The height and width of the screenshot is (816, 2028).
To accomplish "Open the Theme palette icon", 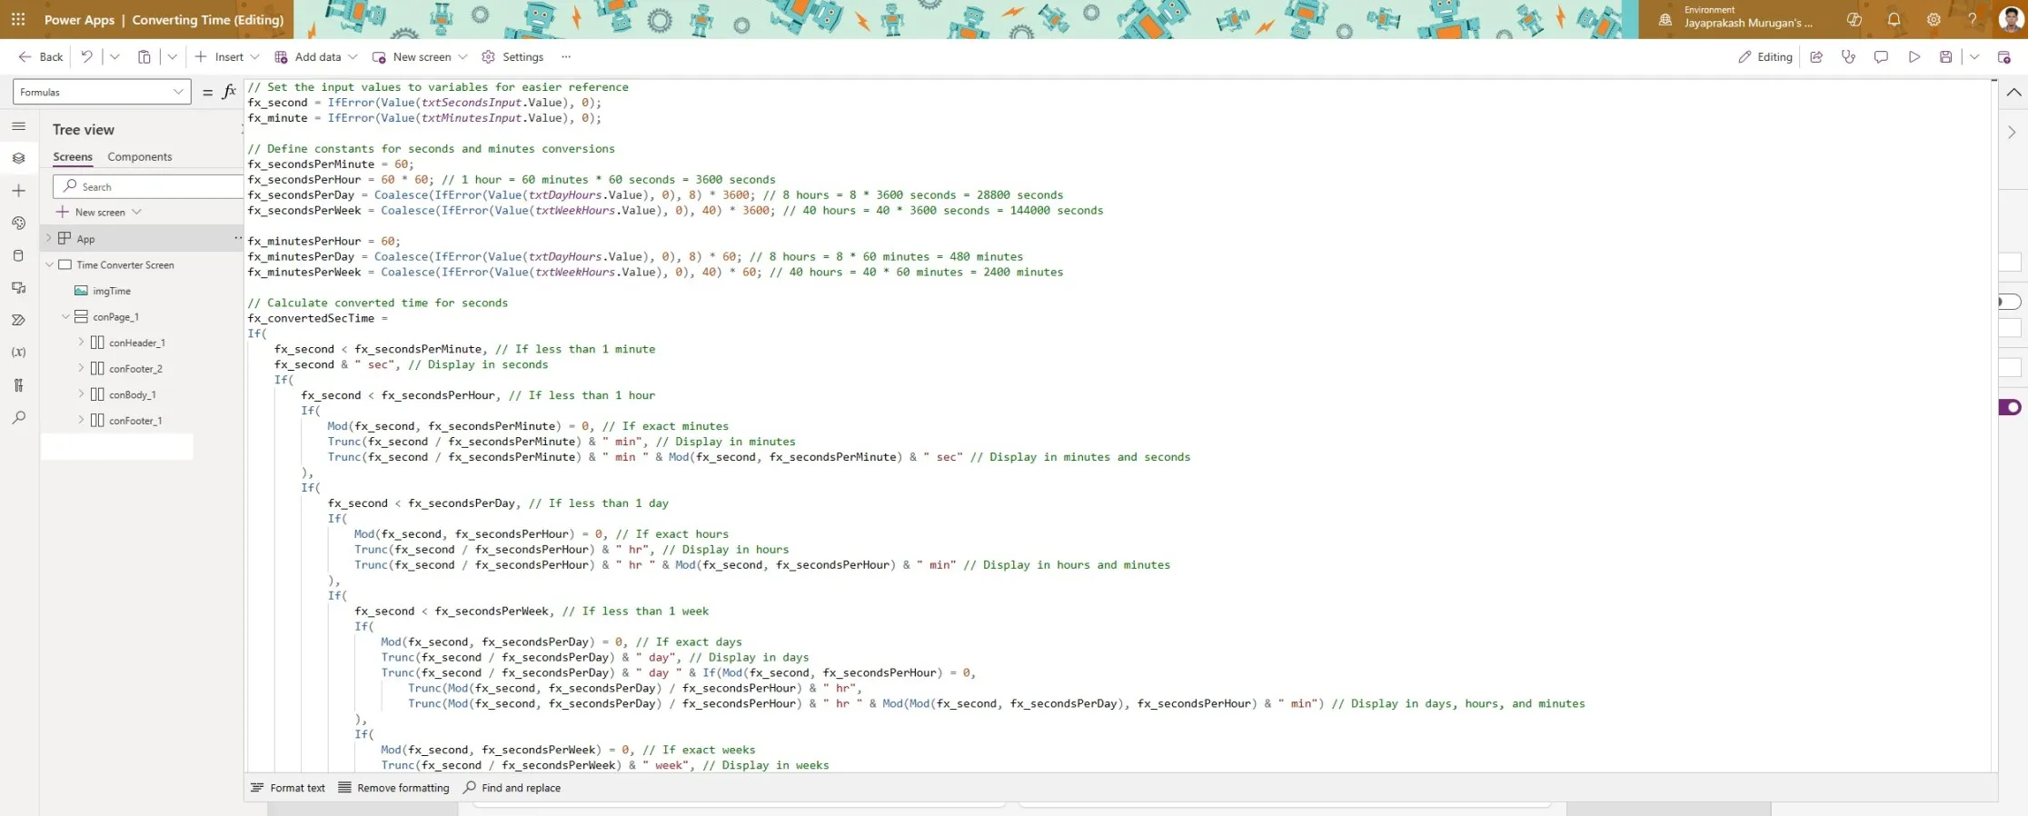I will tap(19, 224).
